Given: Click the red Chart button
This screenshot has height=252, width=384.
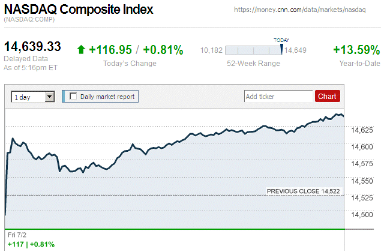Looking at the screenshot, I should point(327,96).
